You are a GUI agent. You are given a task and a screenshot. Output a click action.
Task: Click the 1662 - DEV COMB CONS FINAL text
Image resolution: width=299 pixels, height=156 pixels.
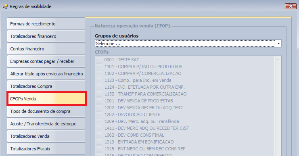tap(134, 135)
